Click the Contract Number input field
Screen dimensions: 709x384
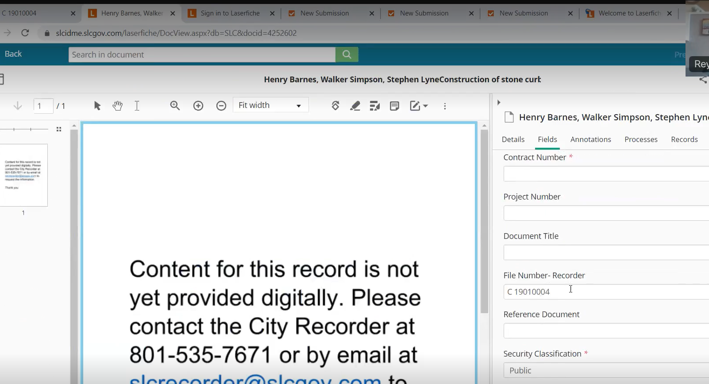pyautogui.click(x=605, y=174)
